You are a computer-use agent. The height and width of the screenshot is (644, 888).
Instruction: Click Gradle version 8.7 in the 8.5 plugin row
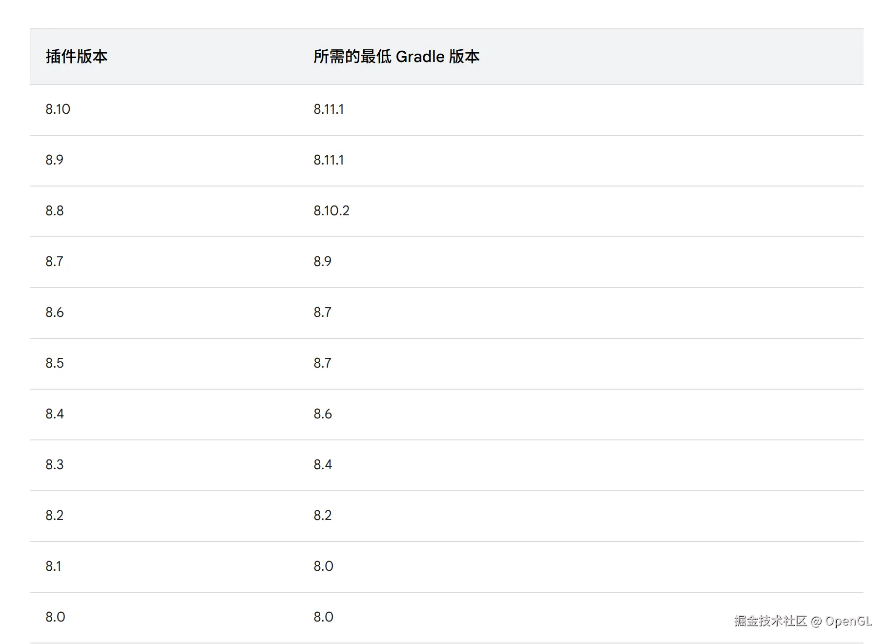coord(322,363)
